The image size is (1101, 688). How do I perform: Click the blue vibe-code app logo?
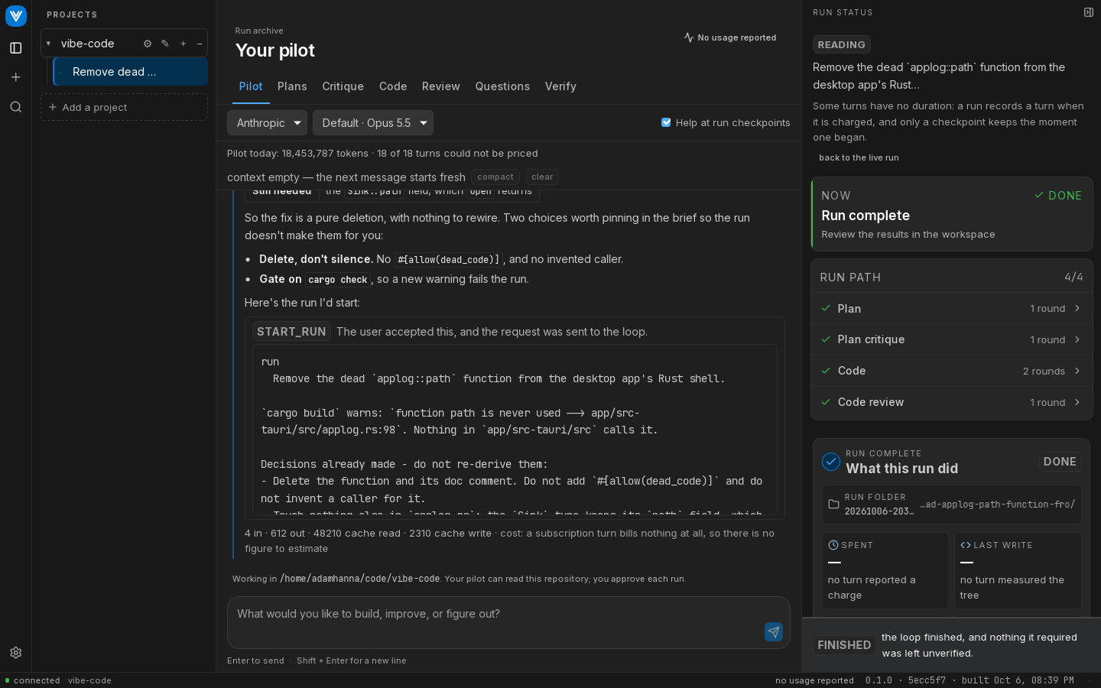click(x=16, y=16)
